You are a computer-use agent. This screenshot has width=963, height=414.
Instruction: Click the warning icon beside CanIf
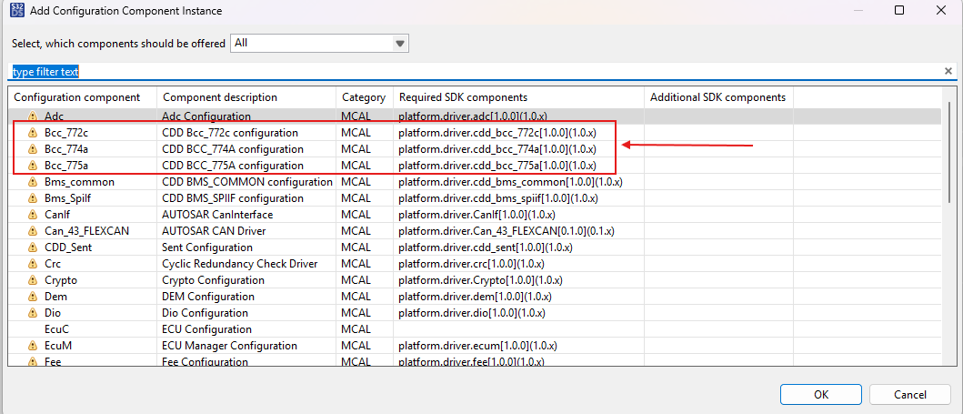(x=33, y=215)
